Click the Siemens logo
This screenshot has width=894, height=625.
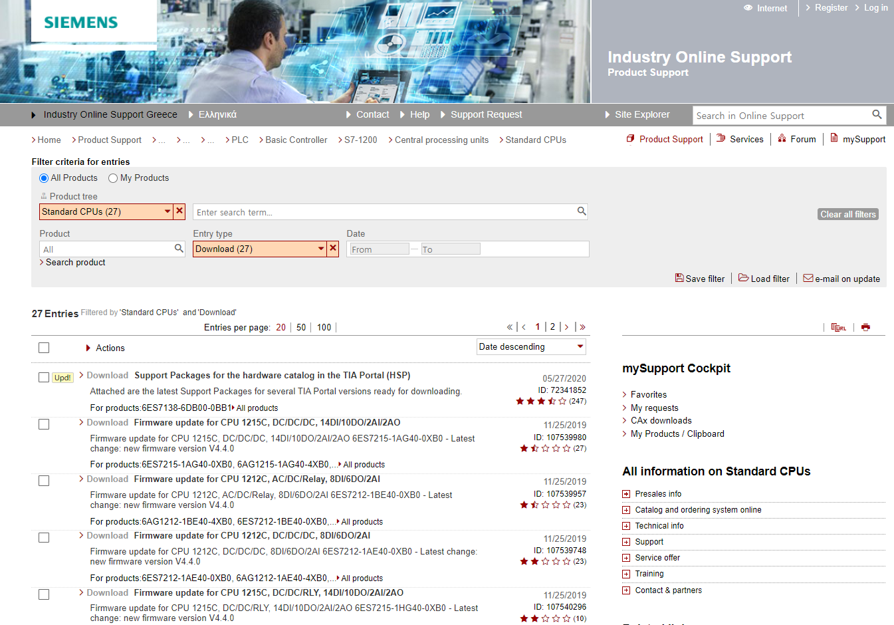(81, 23)
